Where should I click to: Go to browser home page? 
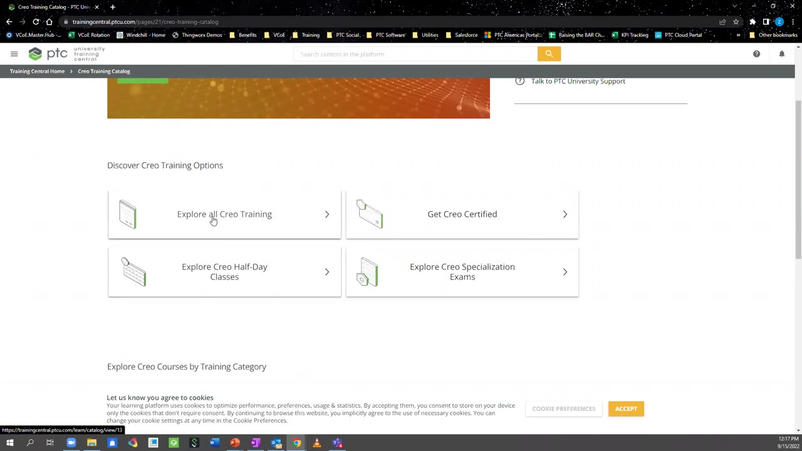(49, 21)
